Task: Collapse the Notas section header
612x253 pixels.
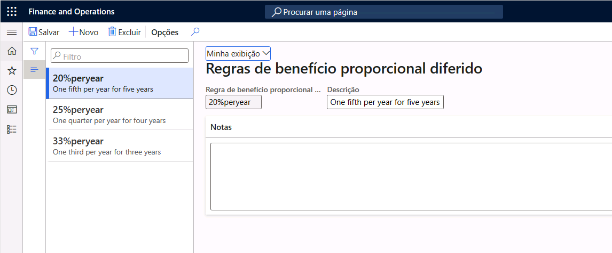Action: 409,127
